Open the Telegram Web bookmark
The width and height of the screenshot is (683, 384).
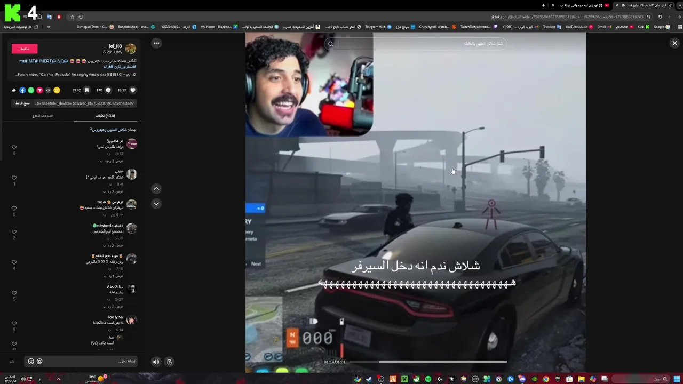pos(378,27)
